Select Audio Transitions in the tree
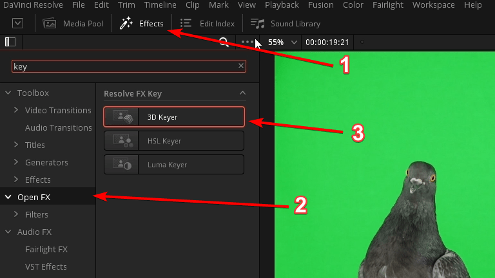495x278 pixels. point(59,127)
